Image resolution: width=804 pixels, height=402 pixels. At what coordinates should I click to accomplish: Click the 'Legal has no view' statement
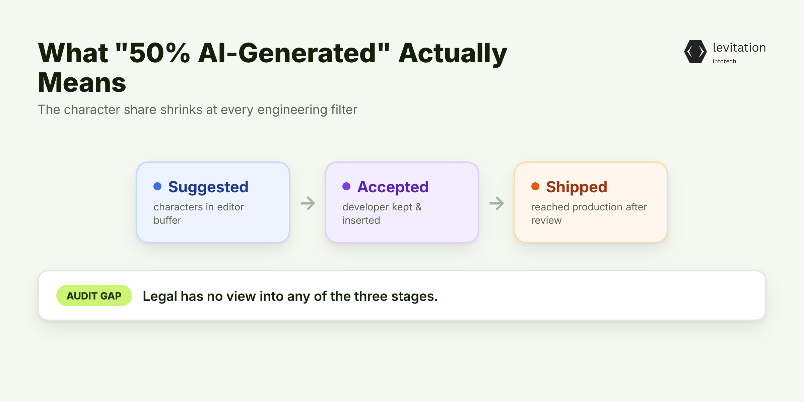pyautogui.click(x=290, y=296)
